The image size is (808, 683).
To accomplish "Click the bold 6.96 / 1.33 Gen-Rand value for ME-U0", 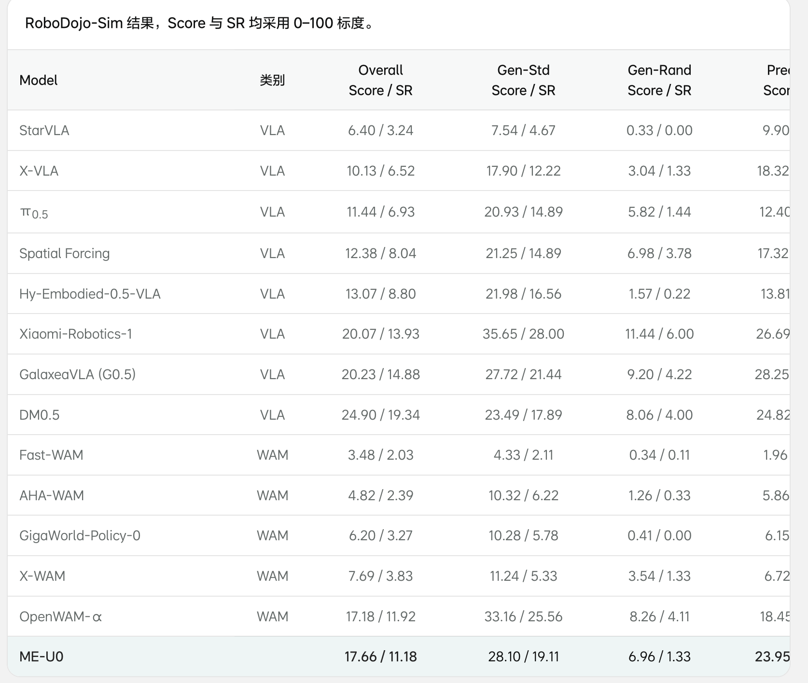I will (659, 656).
